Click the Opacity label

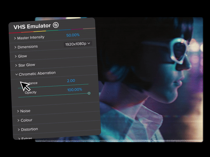coord(30,92)
